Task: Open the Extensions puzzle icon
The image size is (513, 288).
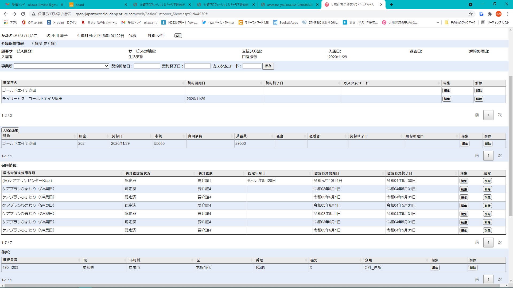Action: (490, 14)
